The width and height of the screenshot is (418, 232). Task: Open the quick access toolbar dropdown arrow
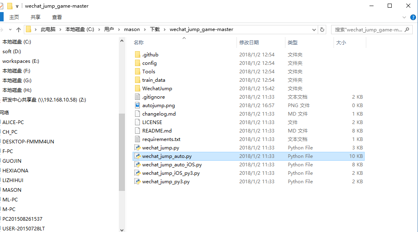point(17,6)
